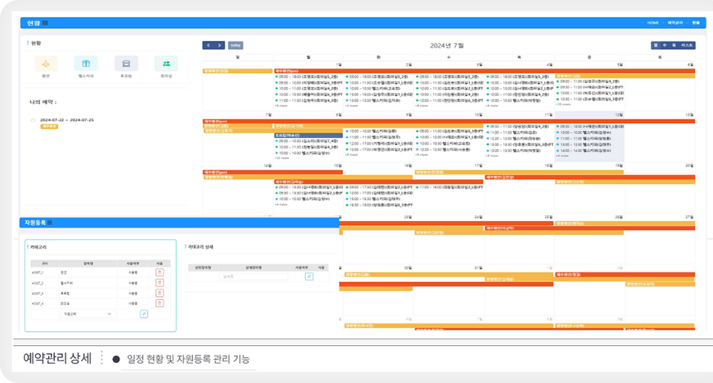Click the 상세장비명 input field
The height and width of the screenshot is (383, 713).
pyautogui.click(x=253, y=276)
